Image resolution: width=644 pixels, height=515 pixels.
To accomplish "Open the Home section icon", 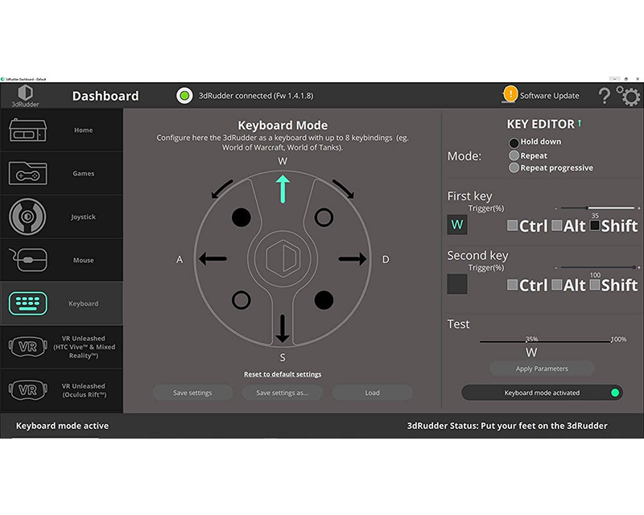I will pos(27,130).
